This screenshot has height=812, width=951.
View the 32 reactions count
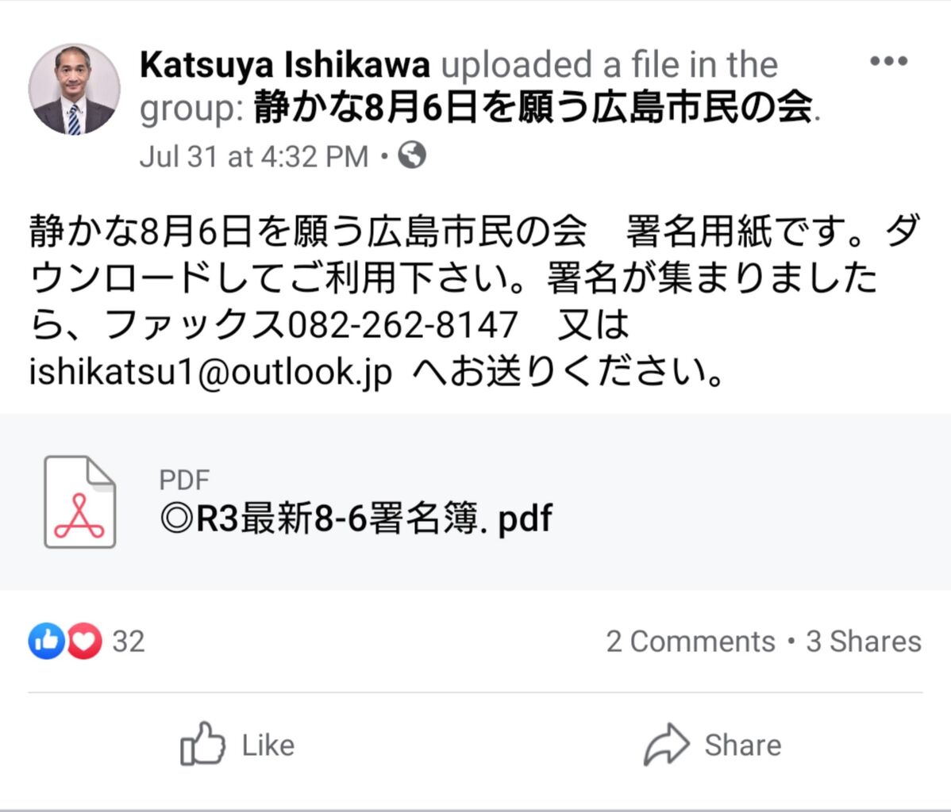click(129, 642)
